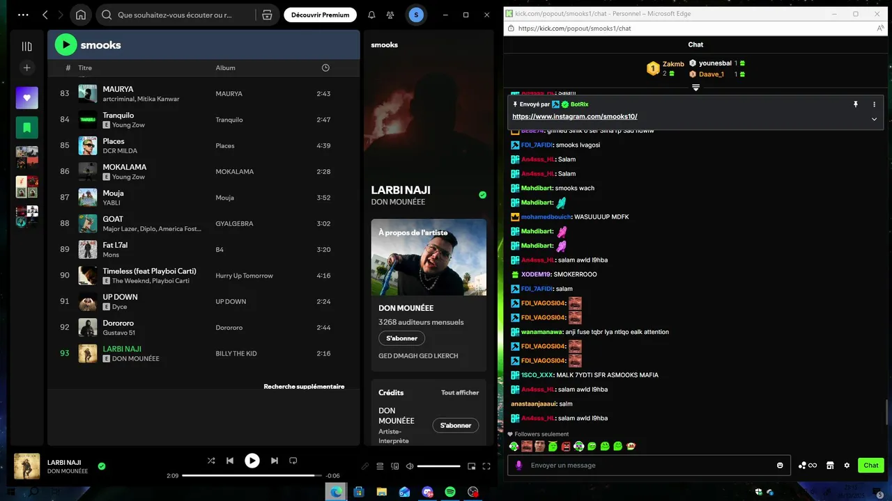Toggle repeat in the player bar
Viewport: 892px width, 501px height.
coord(293,461)
